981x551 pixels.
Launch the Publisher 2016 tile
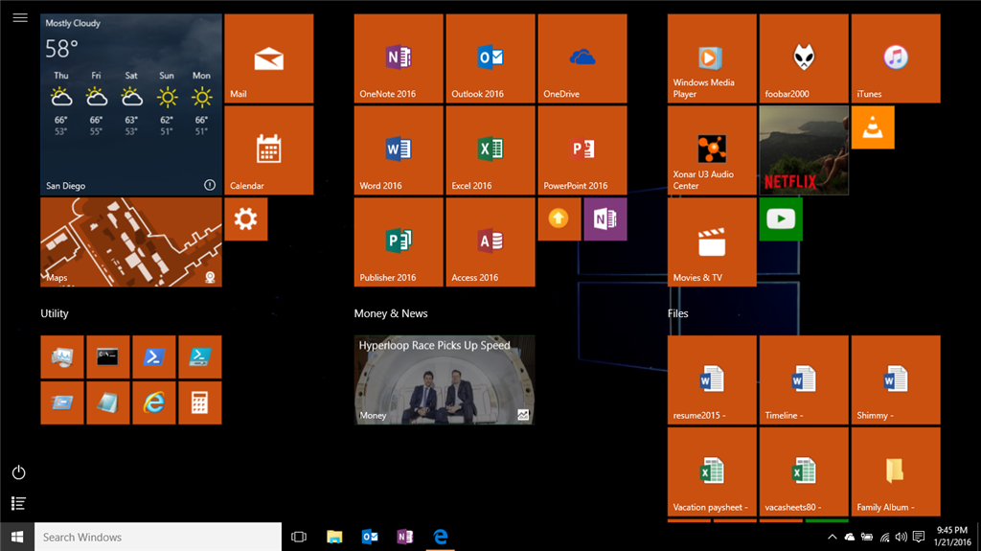pos(399,242)
